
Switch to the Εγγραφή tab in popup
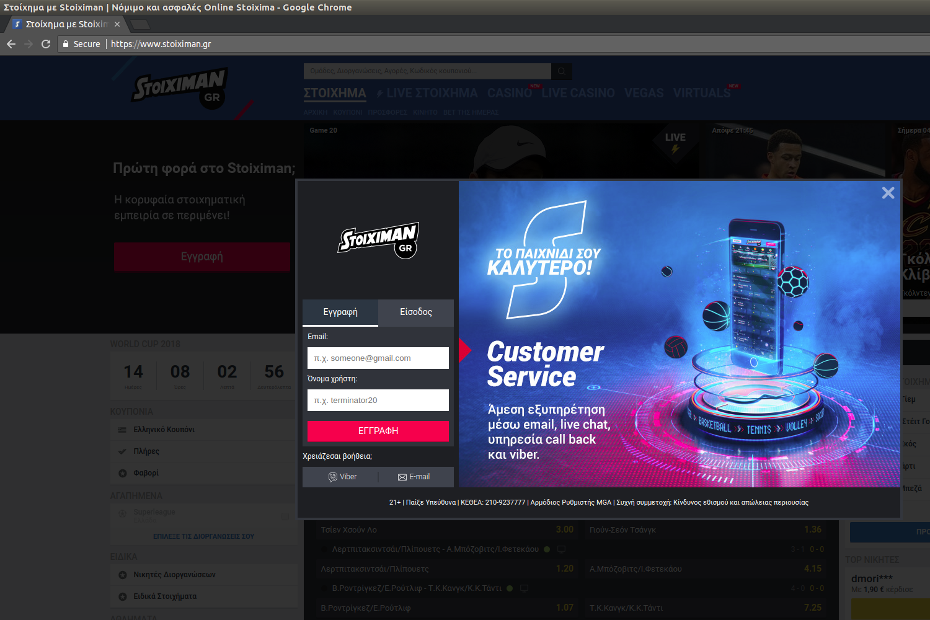coord(340,312)
